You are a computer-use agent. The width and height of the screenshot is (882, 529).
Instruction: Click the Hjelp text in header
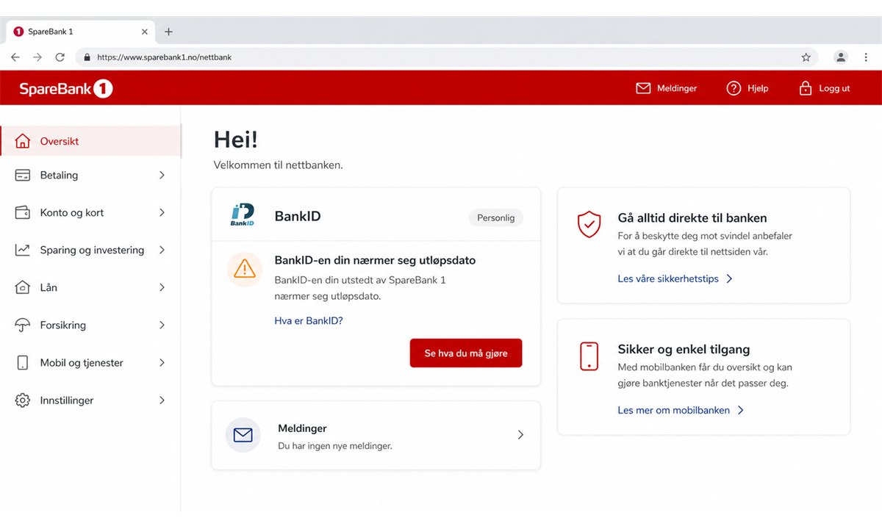point(758,88)
